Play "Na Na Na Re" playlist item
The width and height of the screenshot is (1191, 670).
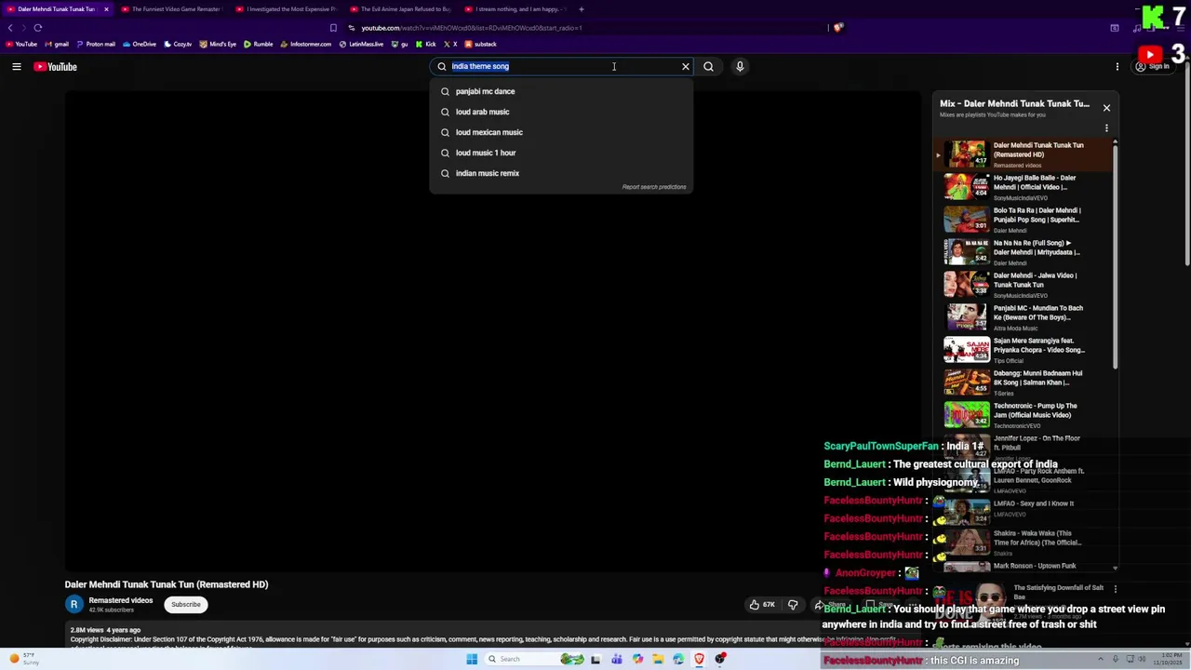(x=1024, y=252)
